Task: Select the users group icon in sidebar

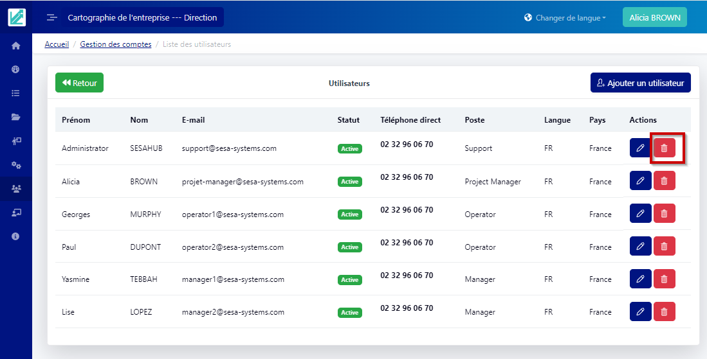Action: click(x=15, y=189)
